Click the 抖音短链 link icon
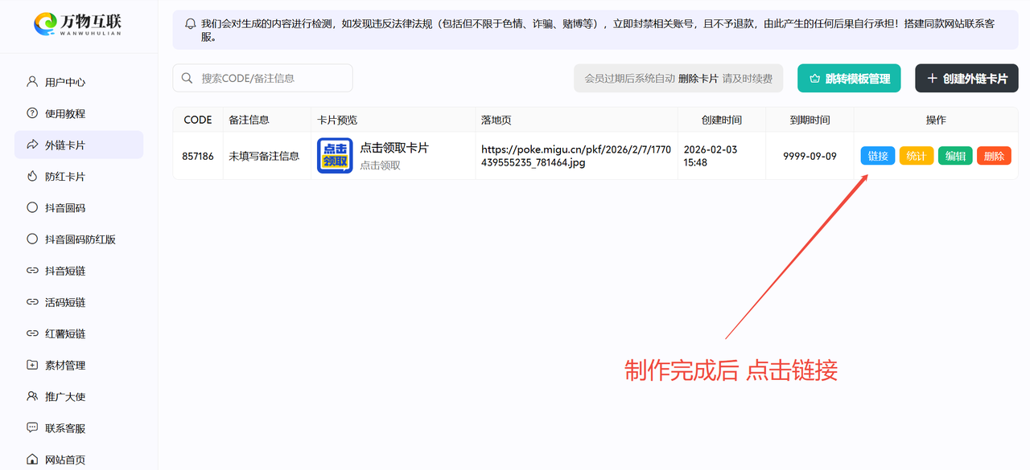The image size is (1030, 470). pyautogui.click(x=32, y=271)
